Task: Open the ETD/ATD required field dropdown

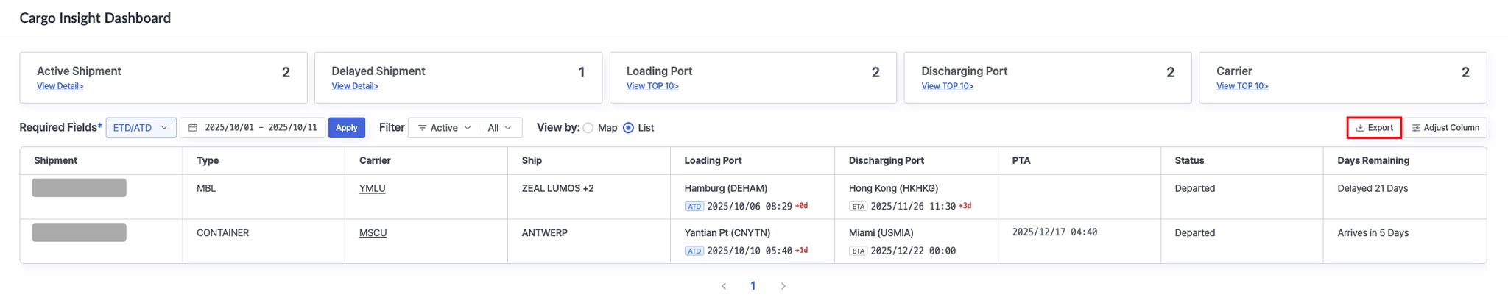Action: pyautogui.click(x=141, y=128)
